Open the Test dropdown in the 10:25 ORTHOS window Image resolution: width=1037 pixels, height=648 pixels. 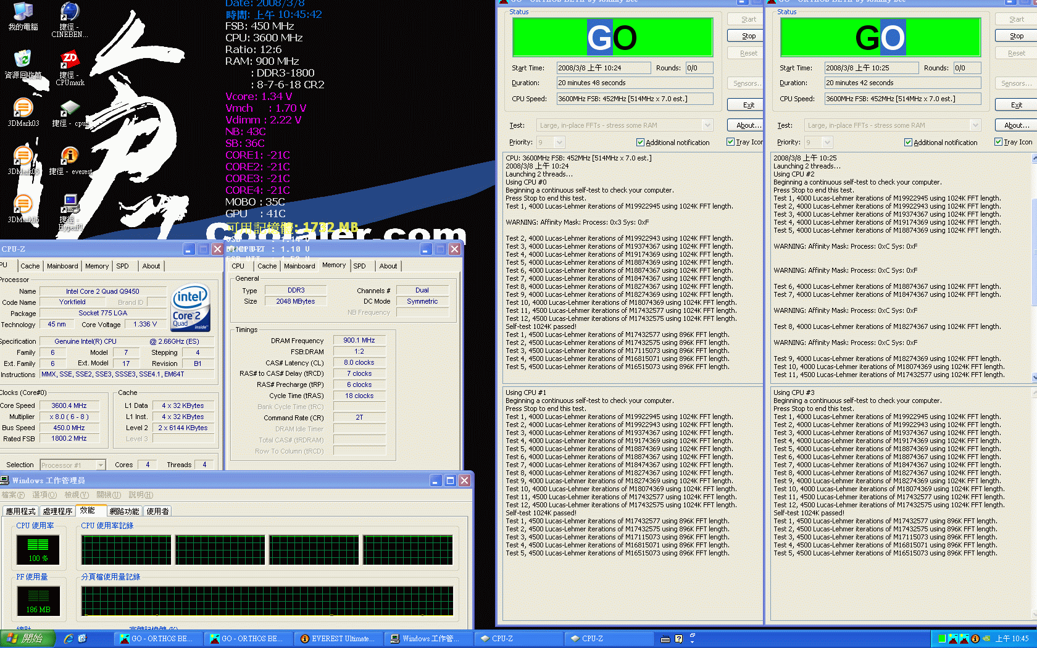click(x=893, y=125)
